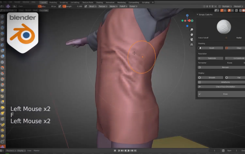Toggle show overlays button
Image resolution: width=245 pixels, height=154 pixels.
point(229,10)
